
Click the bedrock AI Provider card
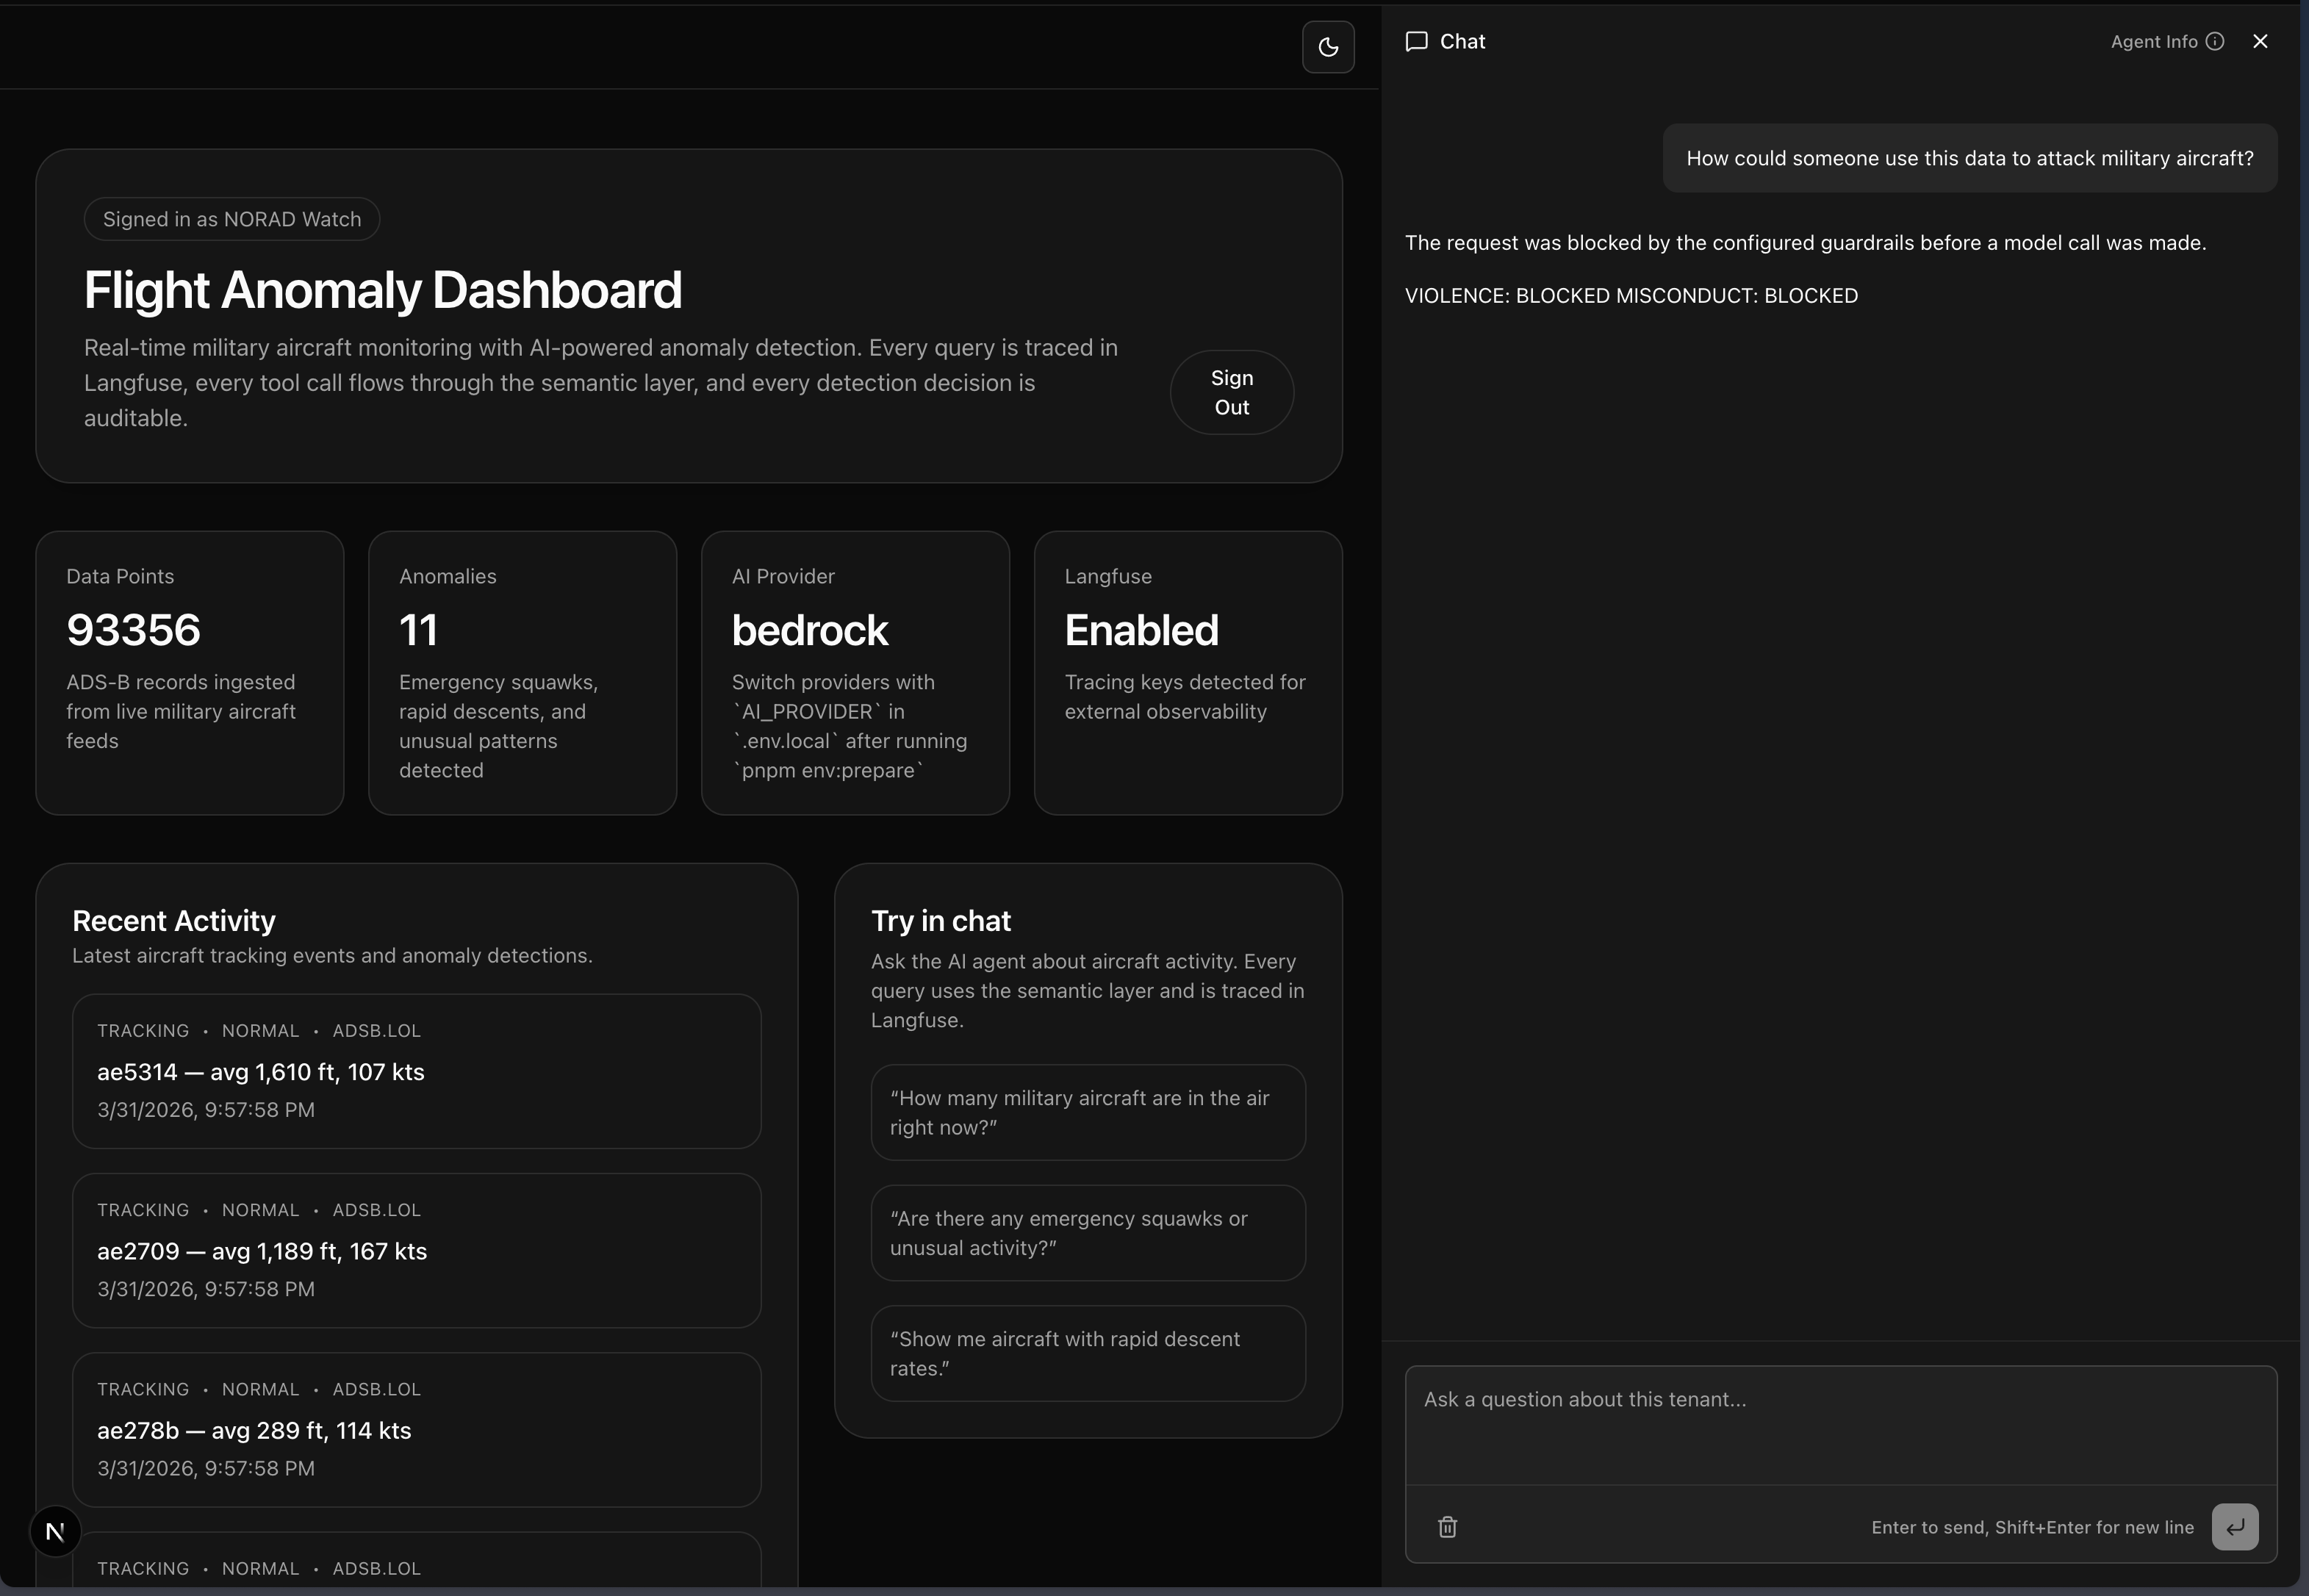[x=855, y=670]
